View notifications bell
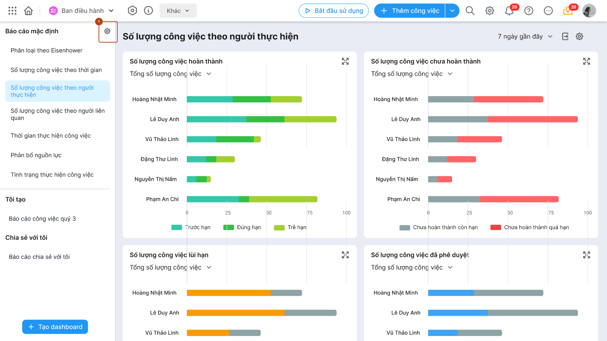 point(509,11)
